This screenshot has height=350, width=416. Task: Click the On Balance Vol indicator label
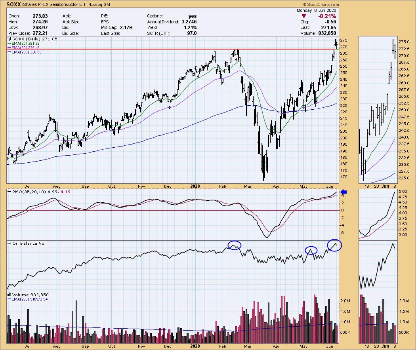29,243
